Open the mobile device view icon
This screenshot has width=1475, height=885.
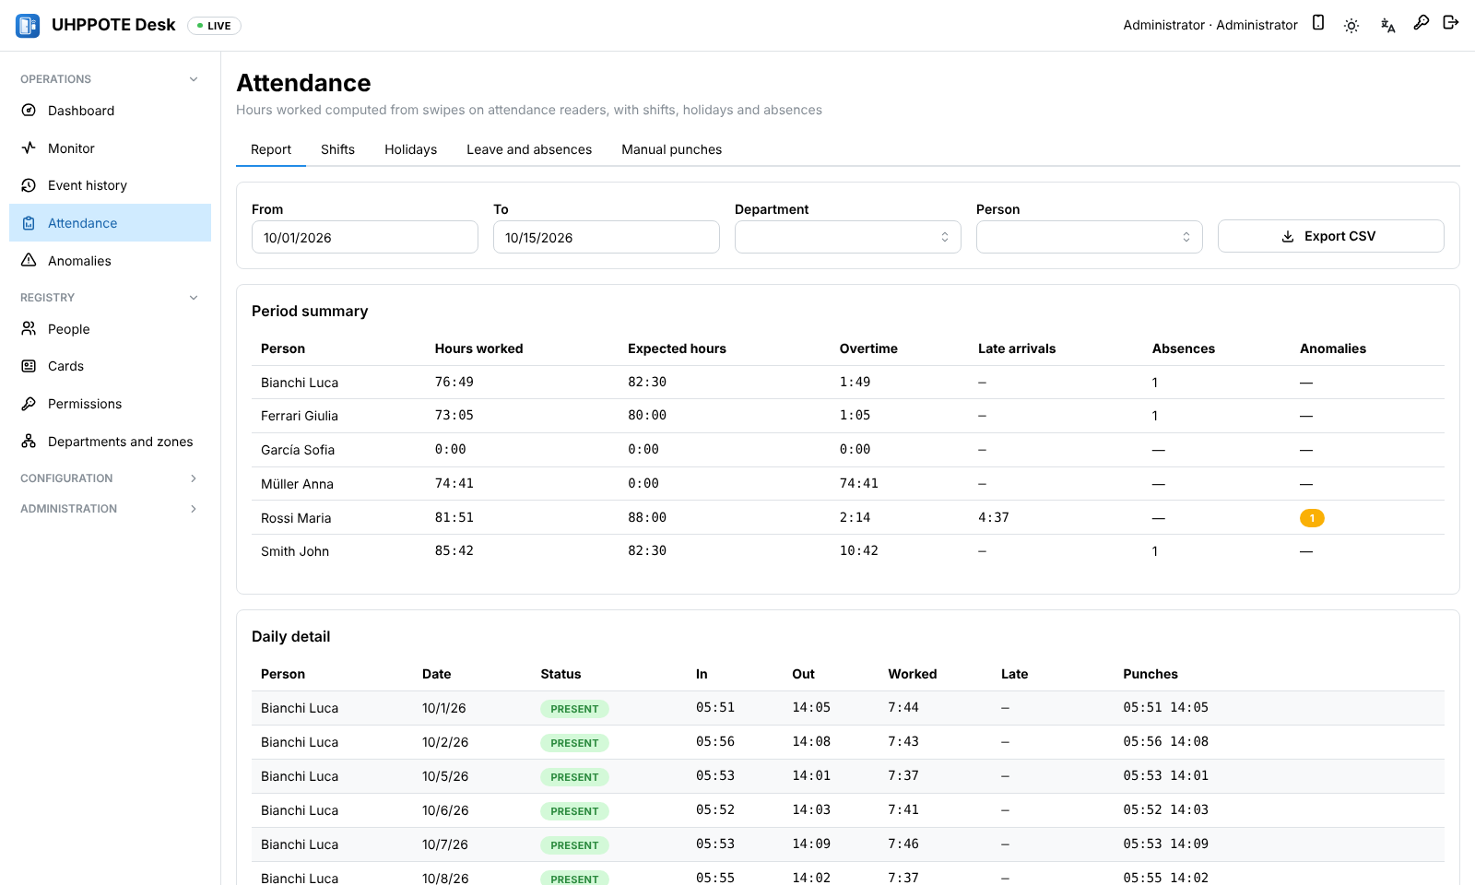pos(1318,23)
